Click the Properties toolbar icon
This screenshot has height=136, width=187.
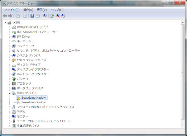[25, 16]
